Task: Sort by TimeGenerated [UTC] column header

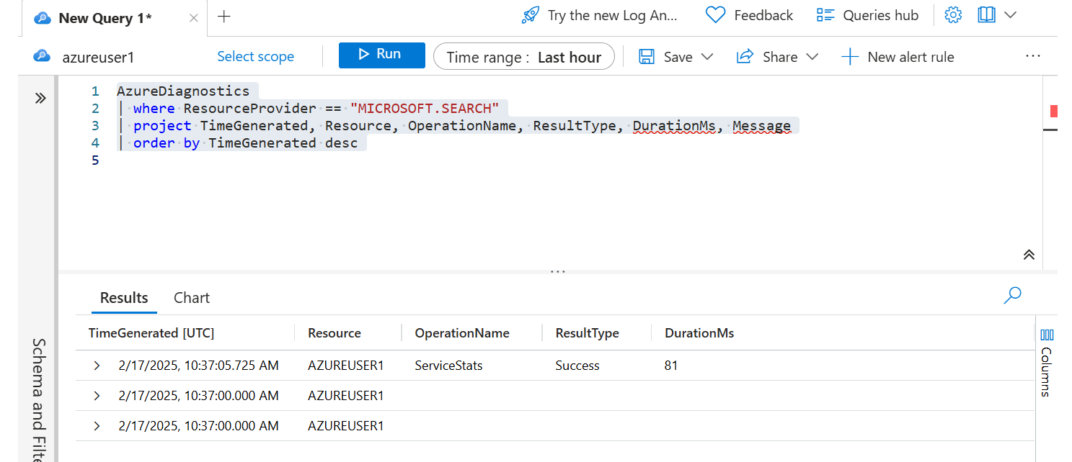Action: tap(151, 333)
